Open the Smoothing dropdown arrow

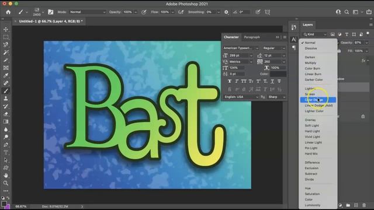point(218,12)
